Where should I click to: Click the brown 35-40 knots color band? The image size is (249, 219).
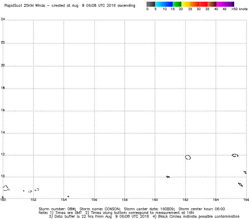coord(212,4)
